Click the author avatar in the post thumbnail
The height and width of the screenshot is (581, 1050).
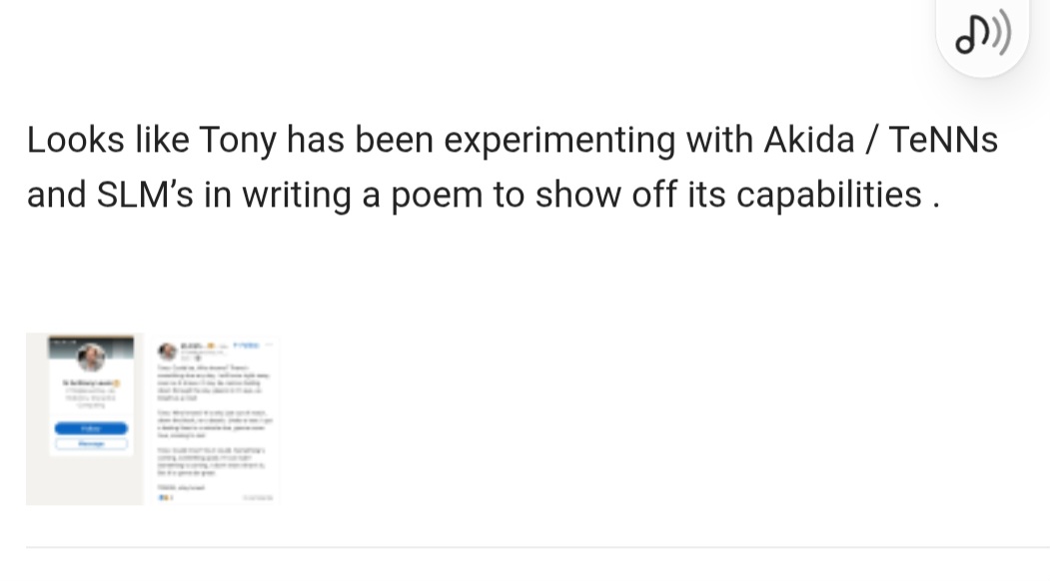pyautogui.click(x=167, y=350)
